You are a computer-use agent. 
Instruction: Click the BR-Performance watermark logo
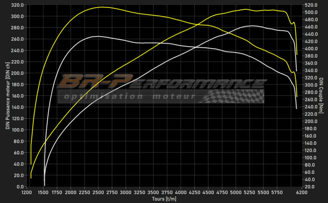[x=159, y=82]
